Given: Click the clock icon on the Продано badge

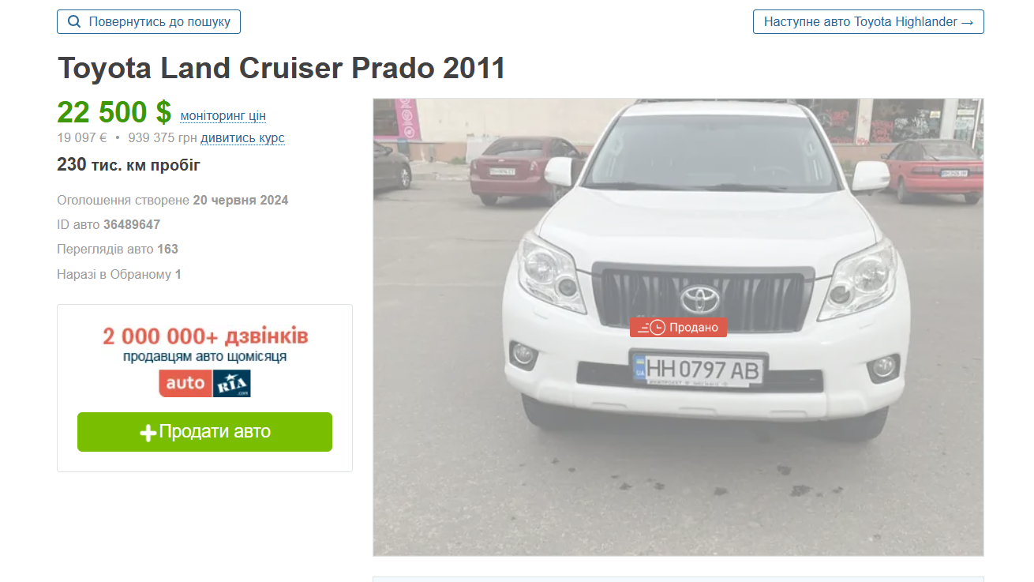Looking at the screenshot, I should (x=657, y=327).
